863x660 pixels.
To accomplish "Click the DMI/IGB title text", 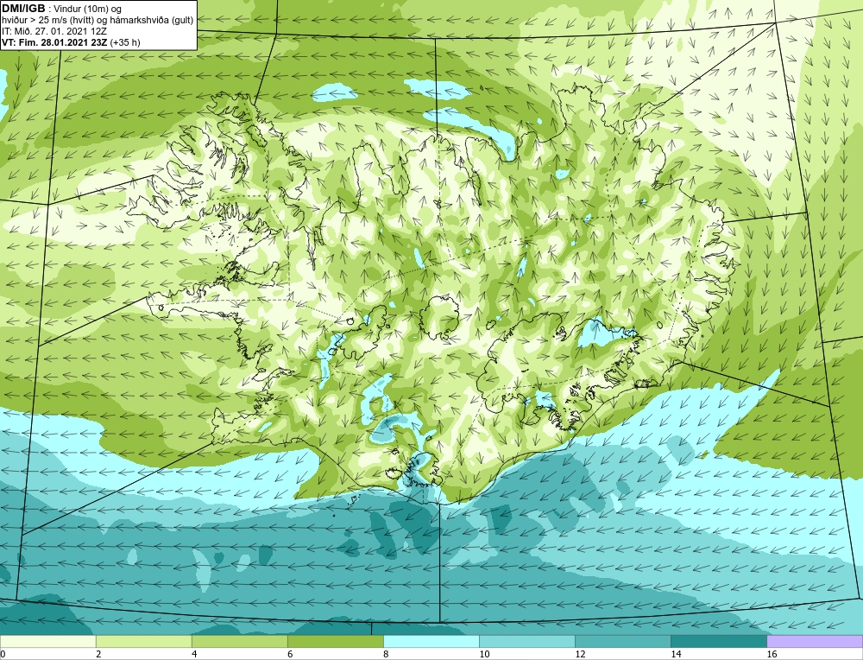I will coord(23,9).
